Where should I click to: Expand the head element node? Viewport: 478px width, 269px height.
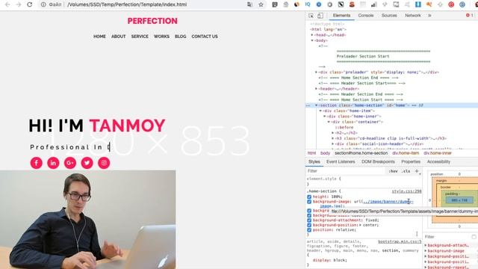pyautogui.click(x=312, y=35)
